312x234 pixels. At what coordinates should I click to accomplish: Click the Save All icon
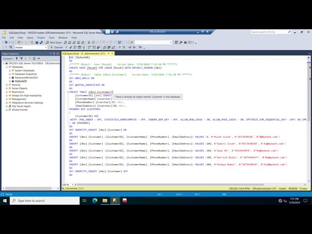[x=41, y=42]
